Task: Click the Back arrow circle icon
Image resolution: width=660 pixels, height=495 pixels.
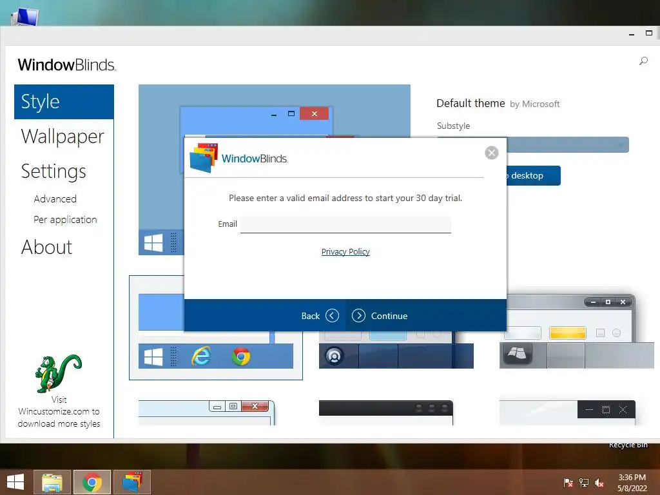Action: [x=332, y=316]
